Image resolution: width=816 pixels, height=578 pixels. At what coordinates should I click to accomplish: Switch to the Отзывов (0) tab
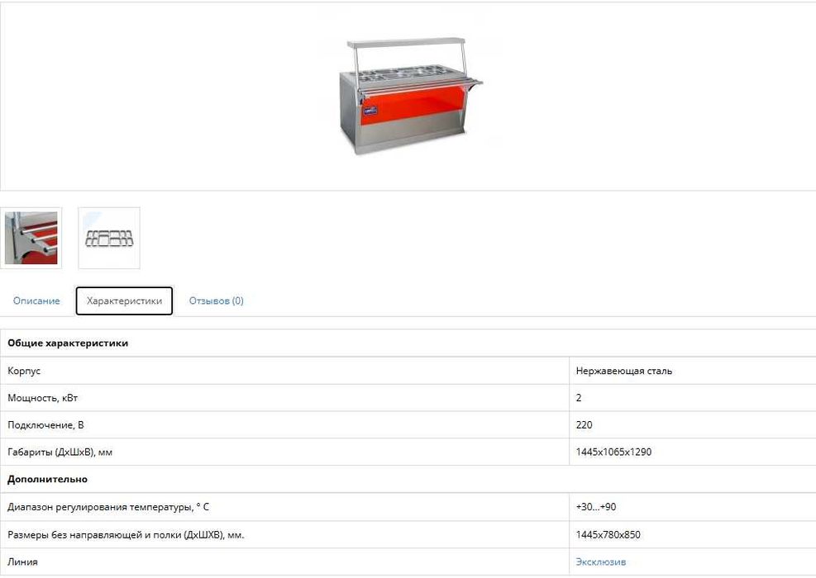coord(217,301)
